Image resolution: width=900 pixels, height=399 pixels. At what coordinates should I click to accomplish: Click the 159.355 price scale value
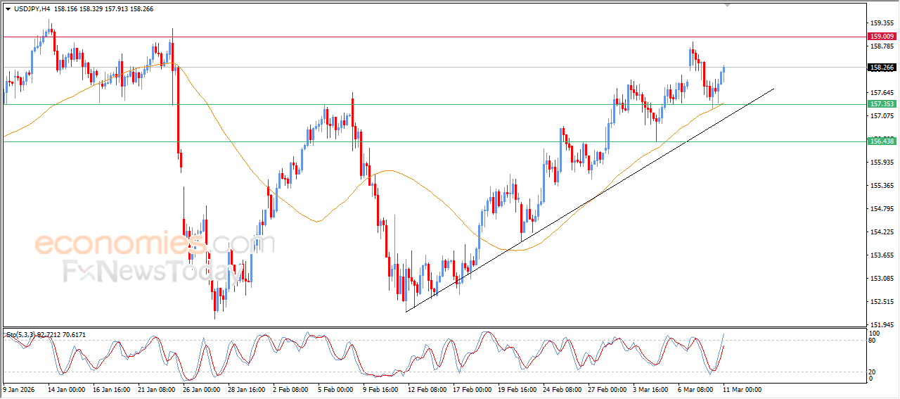(882, 23)
